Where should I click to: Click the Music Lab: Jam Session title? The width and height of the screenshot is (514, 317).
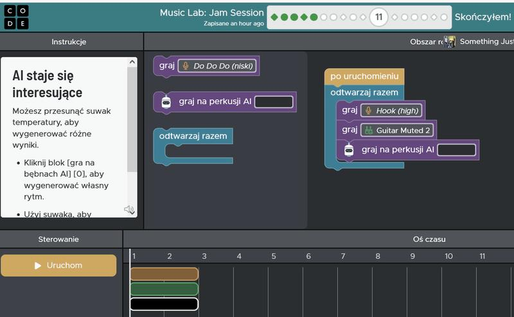tap(212, 13)
